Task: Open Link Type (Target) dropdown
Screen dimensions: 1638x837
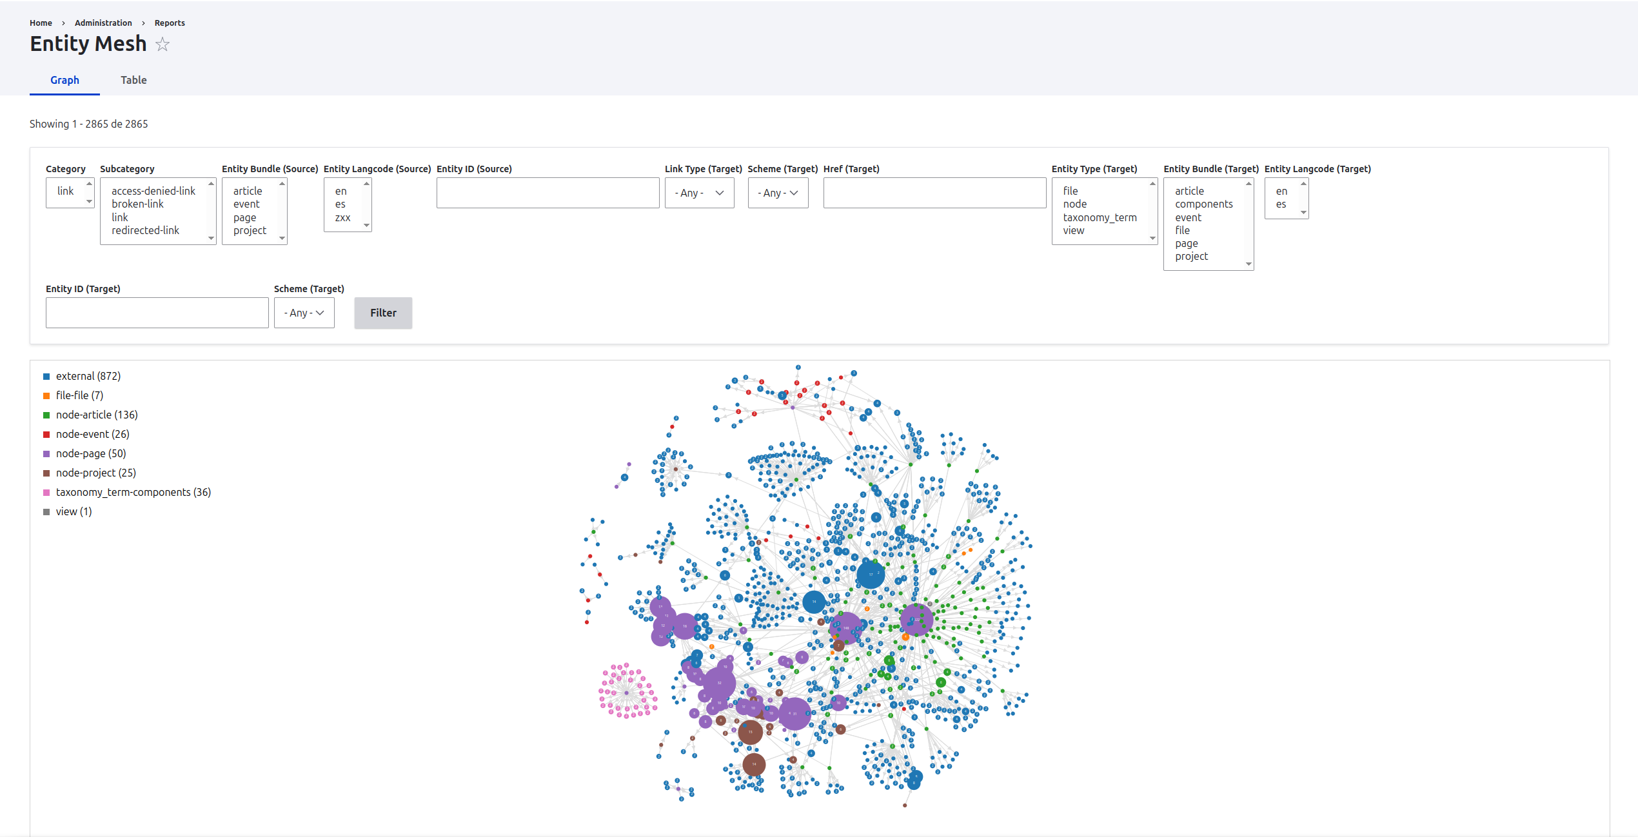Action: 699,193
